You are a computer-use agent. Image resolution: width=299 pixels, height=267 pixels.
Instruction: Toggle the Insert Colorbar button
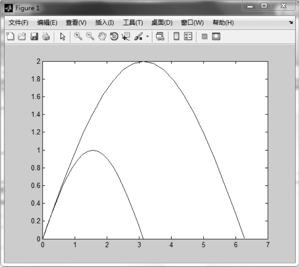point(177,37)
